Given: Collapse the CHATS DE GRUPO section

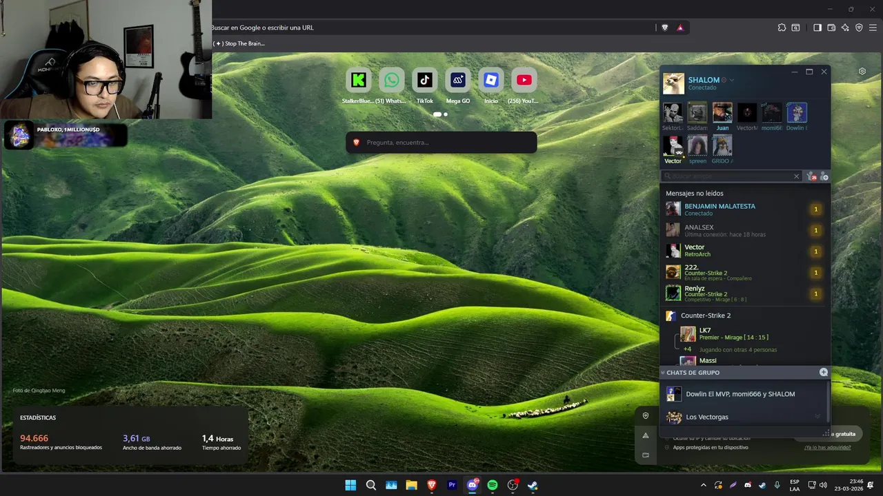Looking at the screenshot, I should tap(663, 373).
